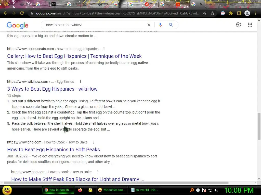The height and width of the screenshot is (195, 261).
Task: Open more options for the first bhg.com result
Action: (94, 142)
